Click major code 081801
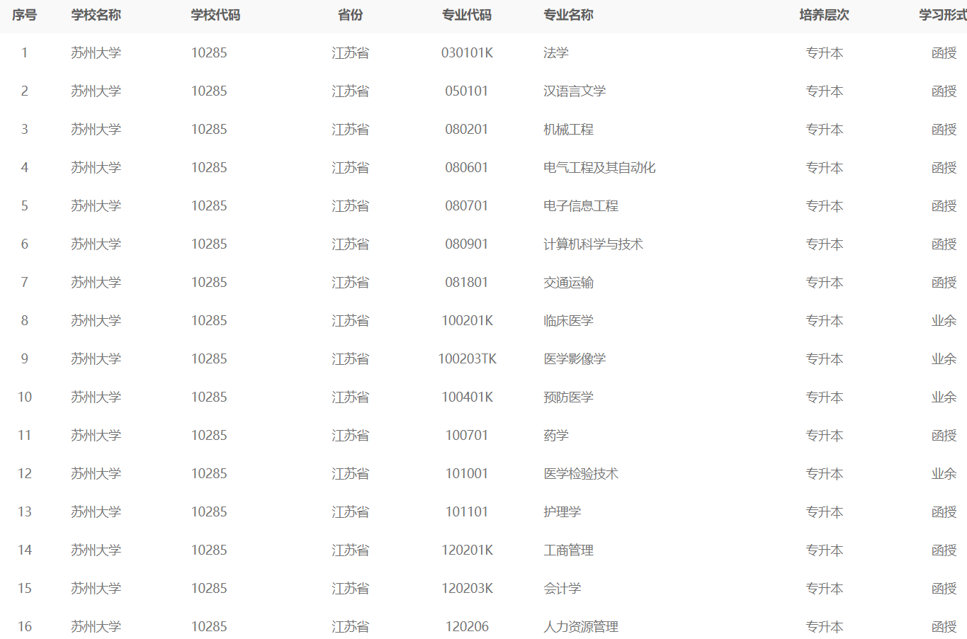This screenshot has height=639, width=967. click(x=467, y=283)
